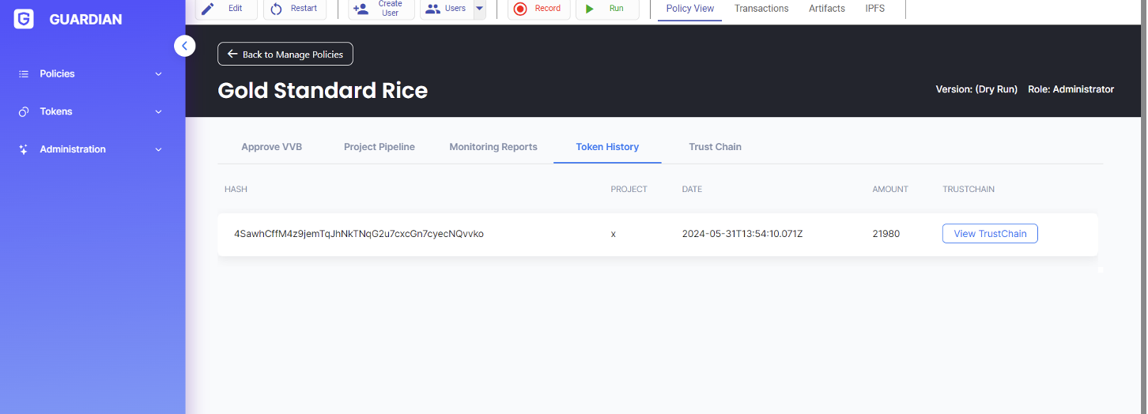Expand the Tokens sidebar menu

coord(90,111)
